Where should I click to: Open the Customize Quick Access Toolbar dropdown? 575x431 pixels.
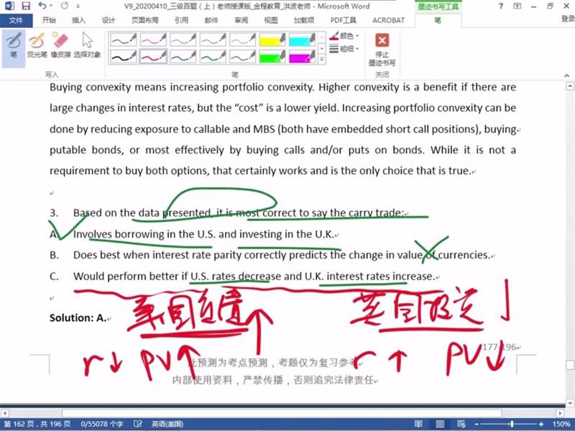click(x=78, y=6)
